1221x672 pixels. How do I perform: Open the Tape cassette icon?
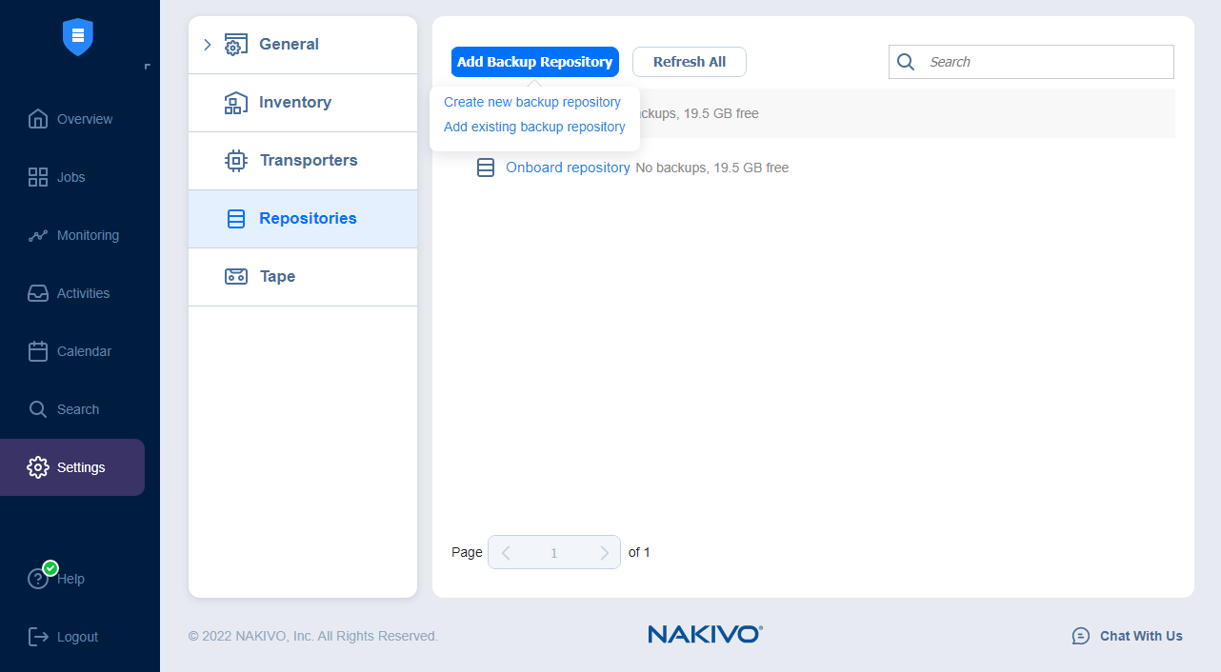pyautogui.click(x=235, y=276)
